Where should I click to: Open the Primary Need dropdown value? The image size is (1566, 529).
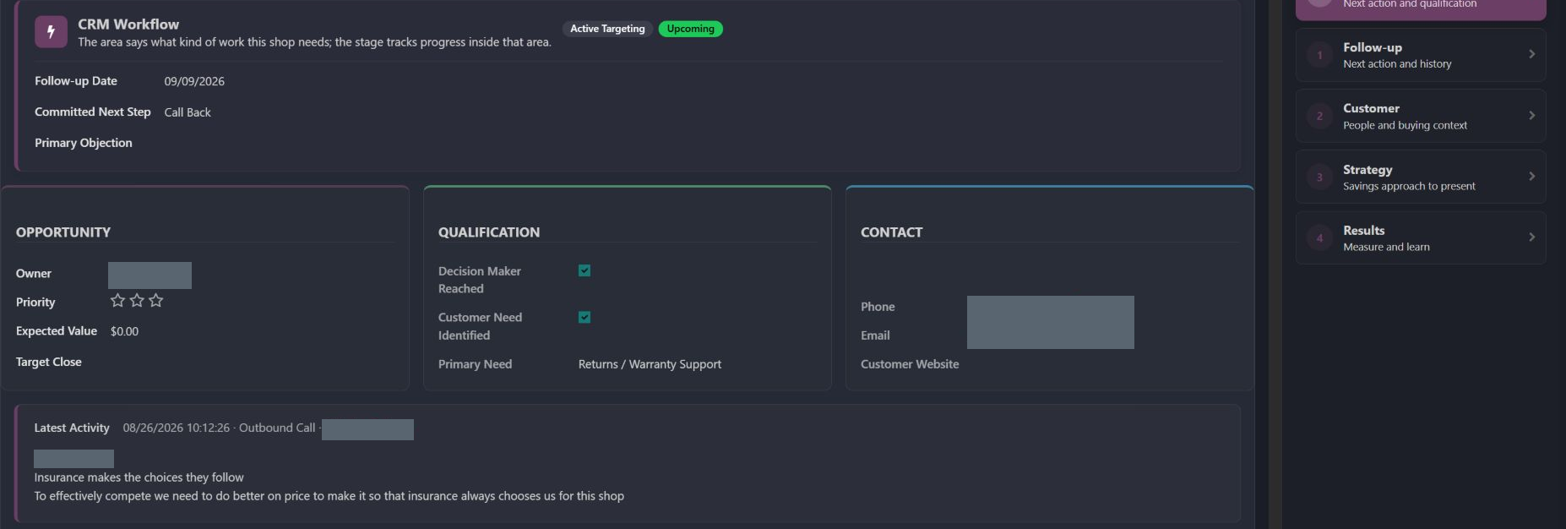pyautogui.click(x=650, y=364)
